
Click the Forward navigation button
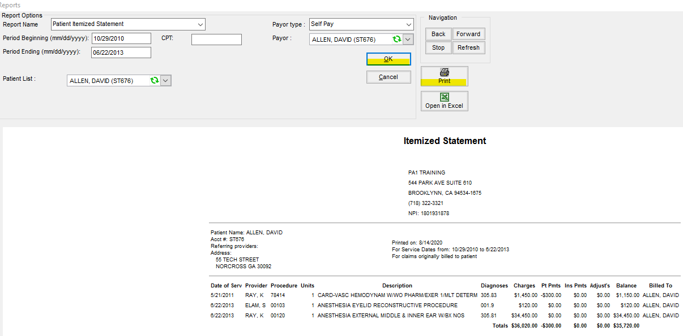tap(468, 34)
